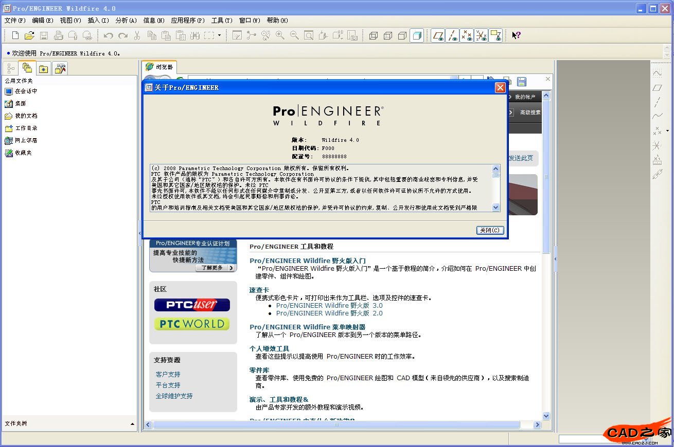This screenshot has width=674, height=447.
Task: Click the Refit view icon
Action: point(309,35)
